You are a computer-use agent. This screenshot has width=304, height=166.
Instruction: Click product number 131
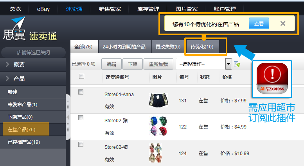pyautogui.click(x=182, y=101)
